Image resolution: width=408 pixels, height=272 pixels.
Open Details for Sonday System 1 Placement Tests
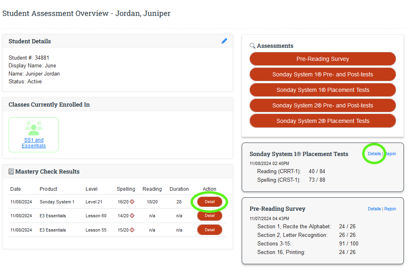(374, 154)
